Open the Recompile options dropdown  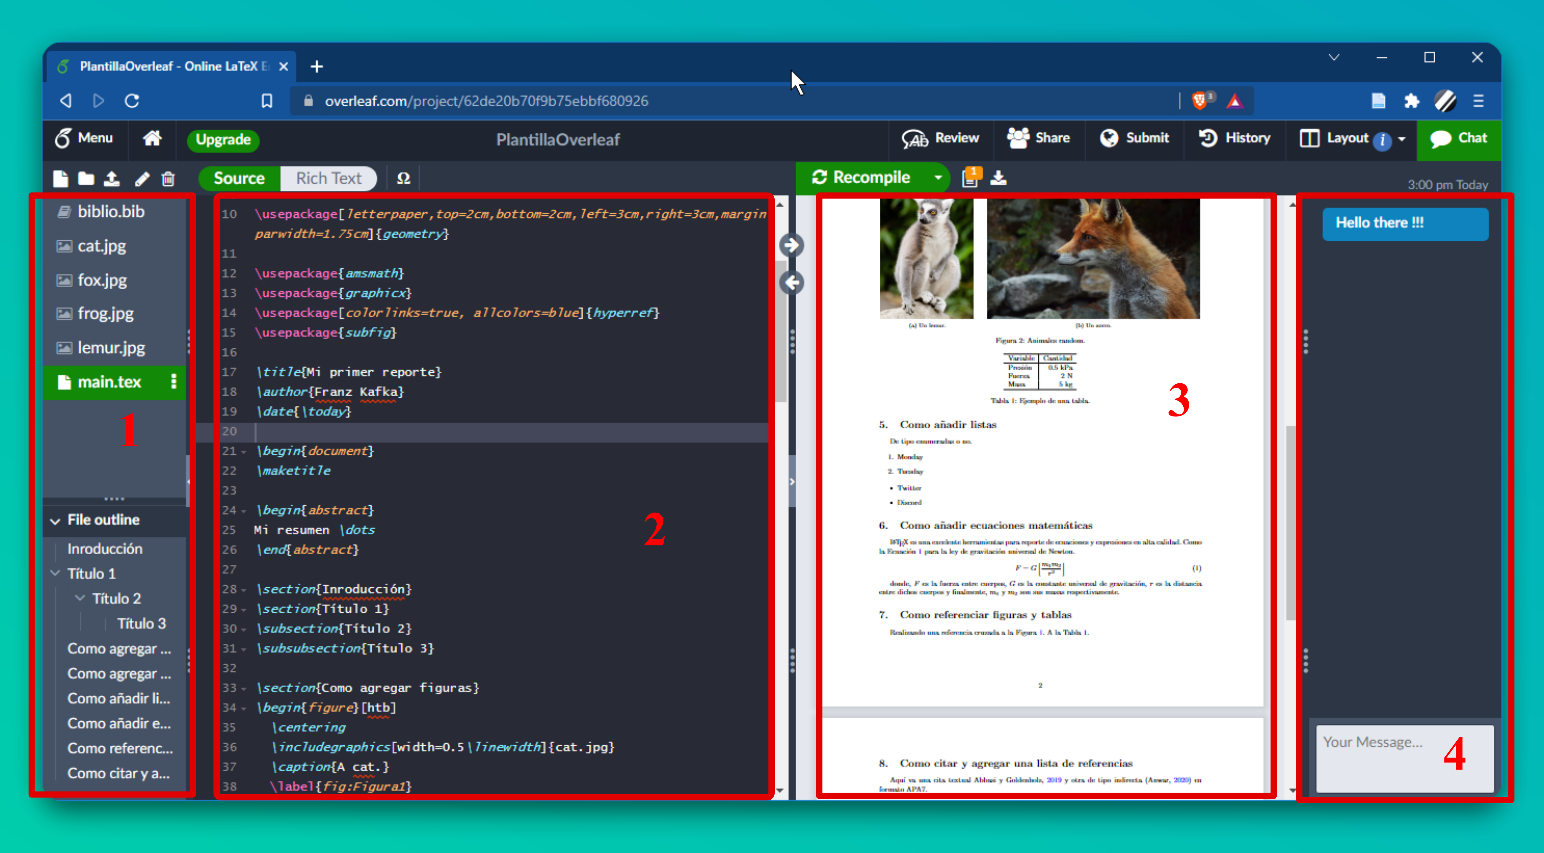click(x=939, y=178)
